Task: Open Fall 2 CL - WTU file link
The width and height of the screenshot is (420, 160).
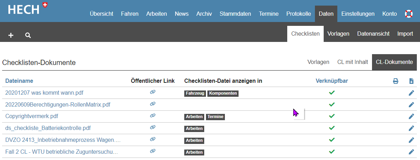Action: [x=61, y=152]
